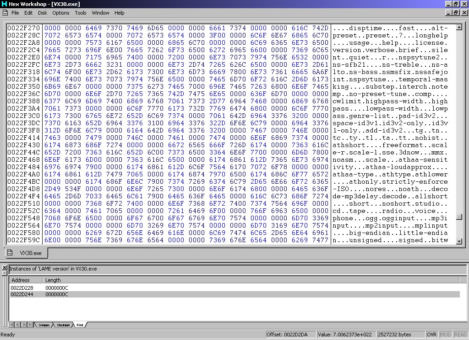Switch to the Checksum results tab

point(63,325)
